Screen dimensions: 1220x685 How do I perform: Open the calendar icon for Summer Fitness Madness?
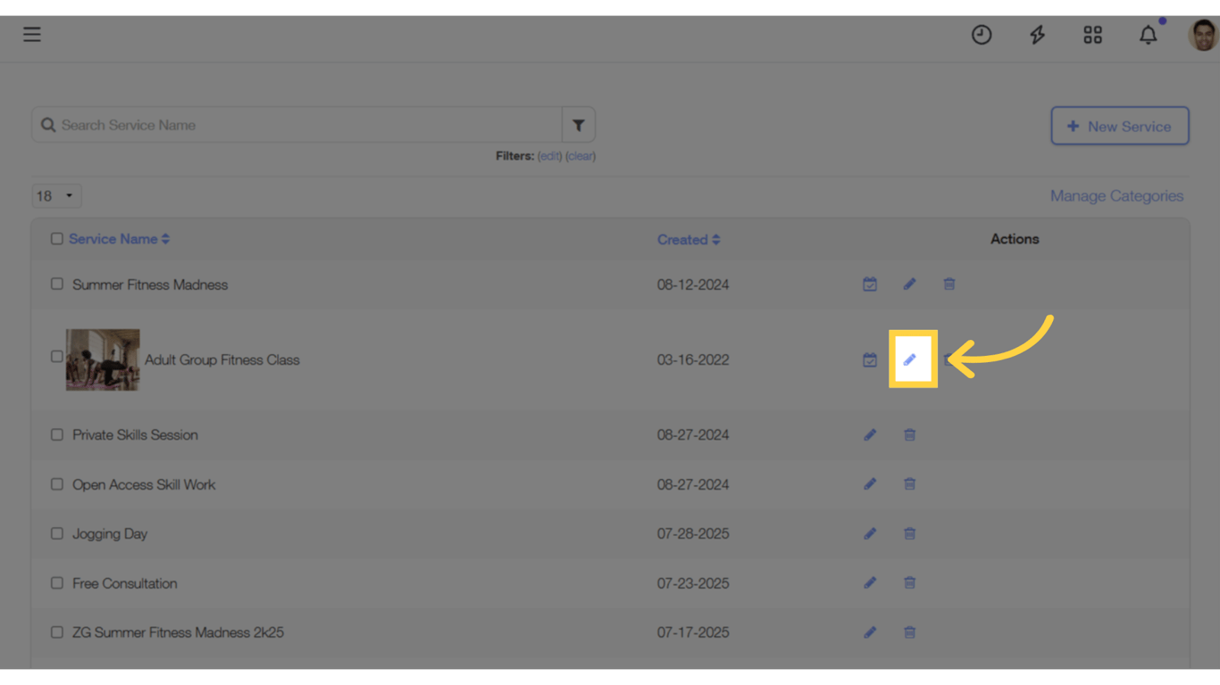click(x=869, y=284)
